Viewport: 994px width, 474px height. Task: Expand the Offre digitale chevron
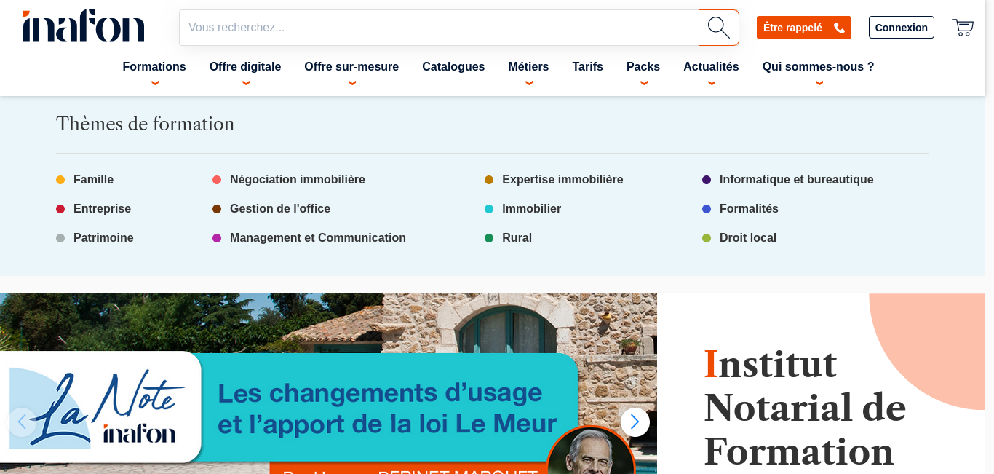coord(245,83)
